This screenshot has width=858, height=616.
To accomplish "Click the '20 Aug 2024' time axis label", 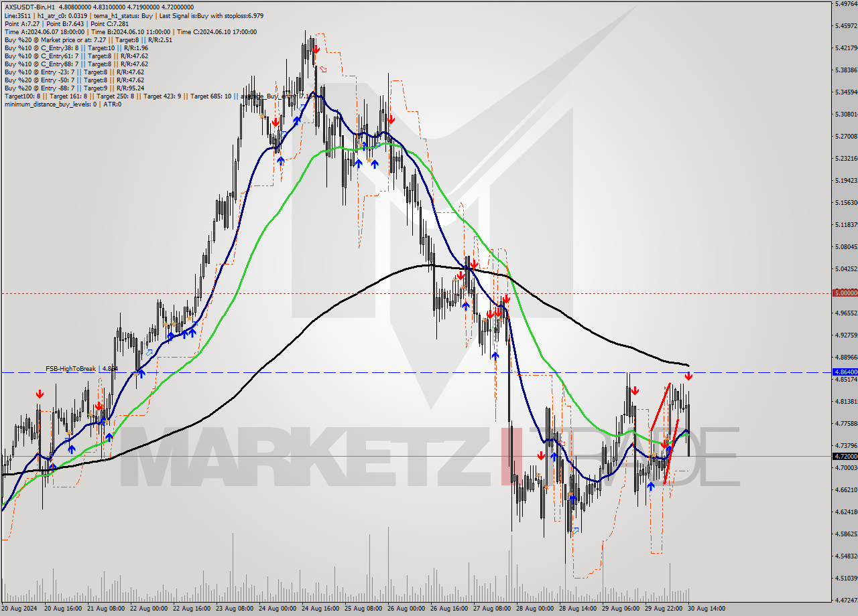I will [19, 609].
